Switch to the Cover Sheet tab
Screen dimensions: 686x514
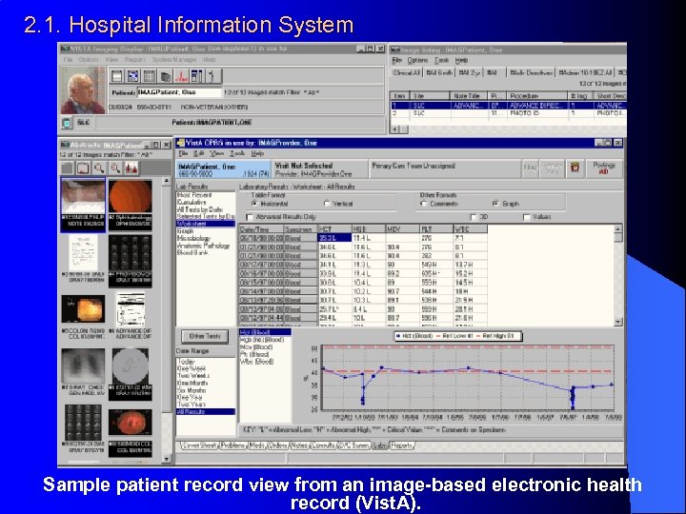pos(200,445)
